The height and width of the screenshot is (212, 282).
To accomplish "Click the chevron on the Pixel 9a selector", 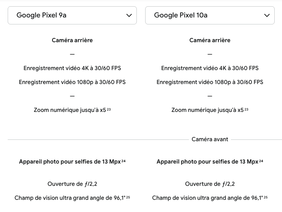I will pyautogui.click(x=129, y=15).
